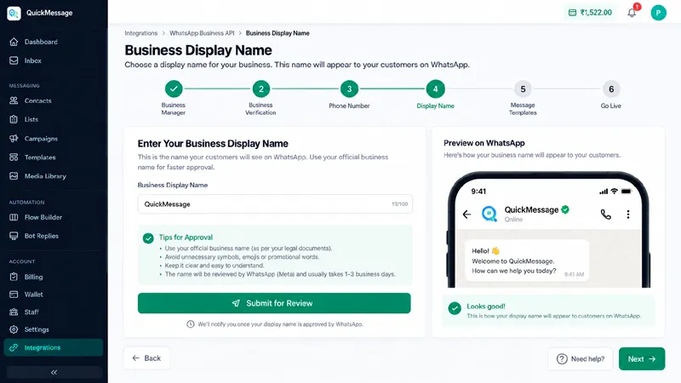Click the Bot Replies icon
Image resolution: width=681 pixels, height=383 pixels.
point(14,236)
